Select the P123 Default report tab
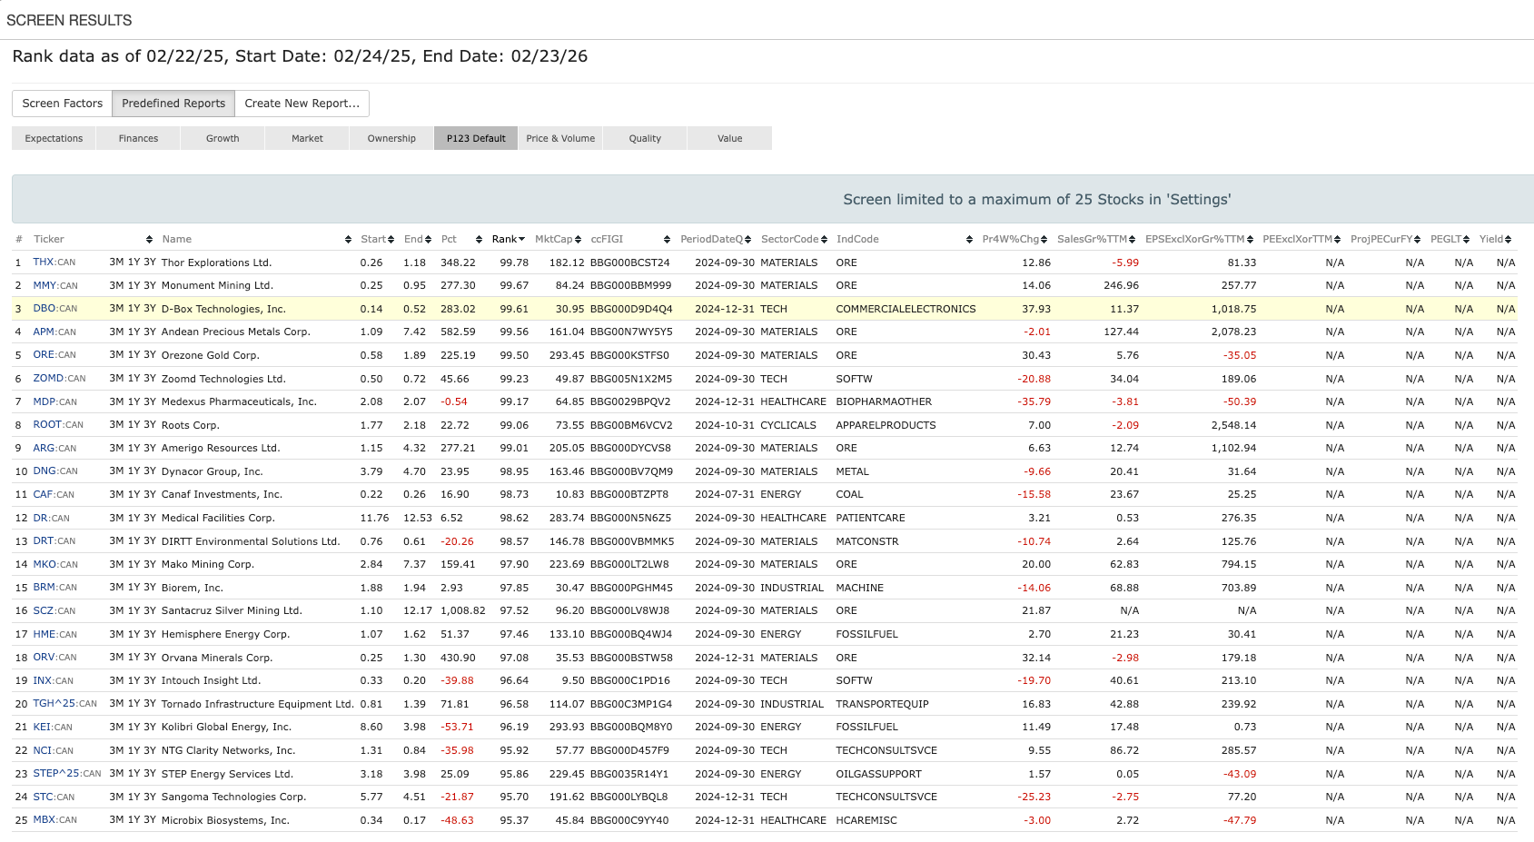This screenshot has height=842, width=1534. 476,138
